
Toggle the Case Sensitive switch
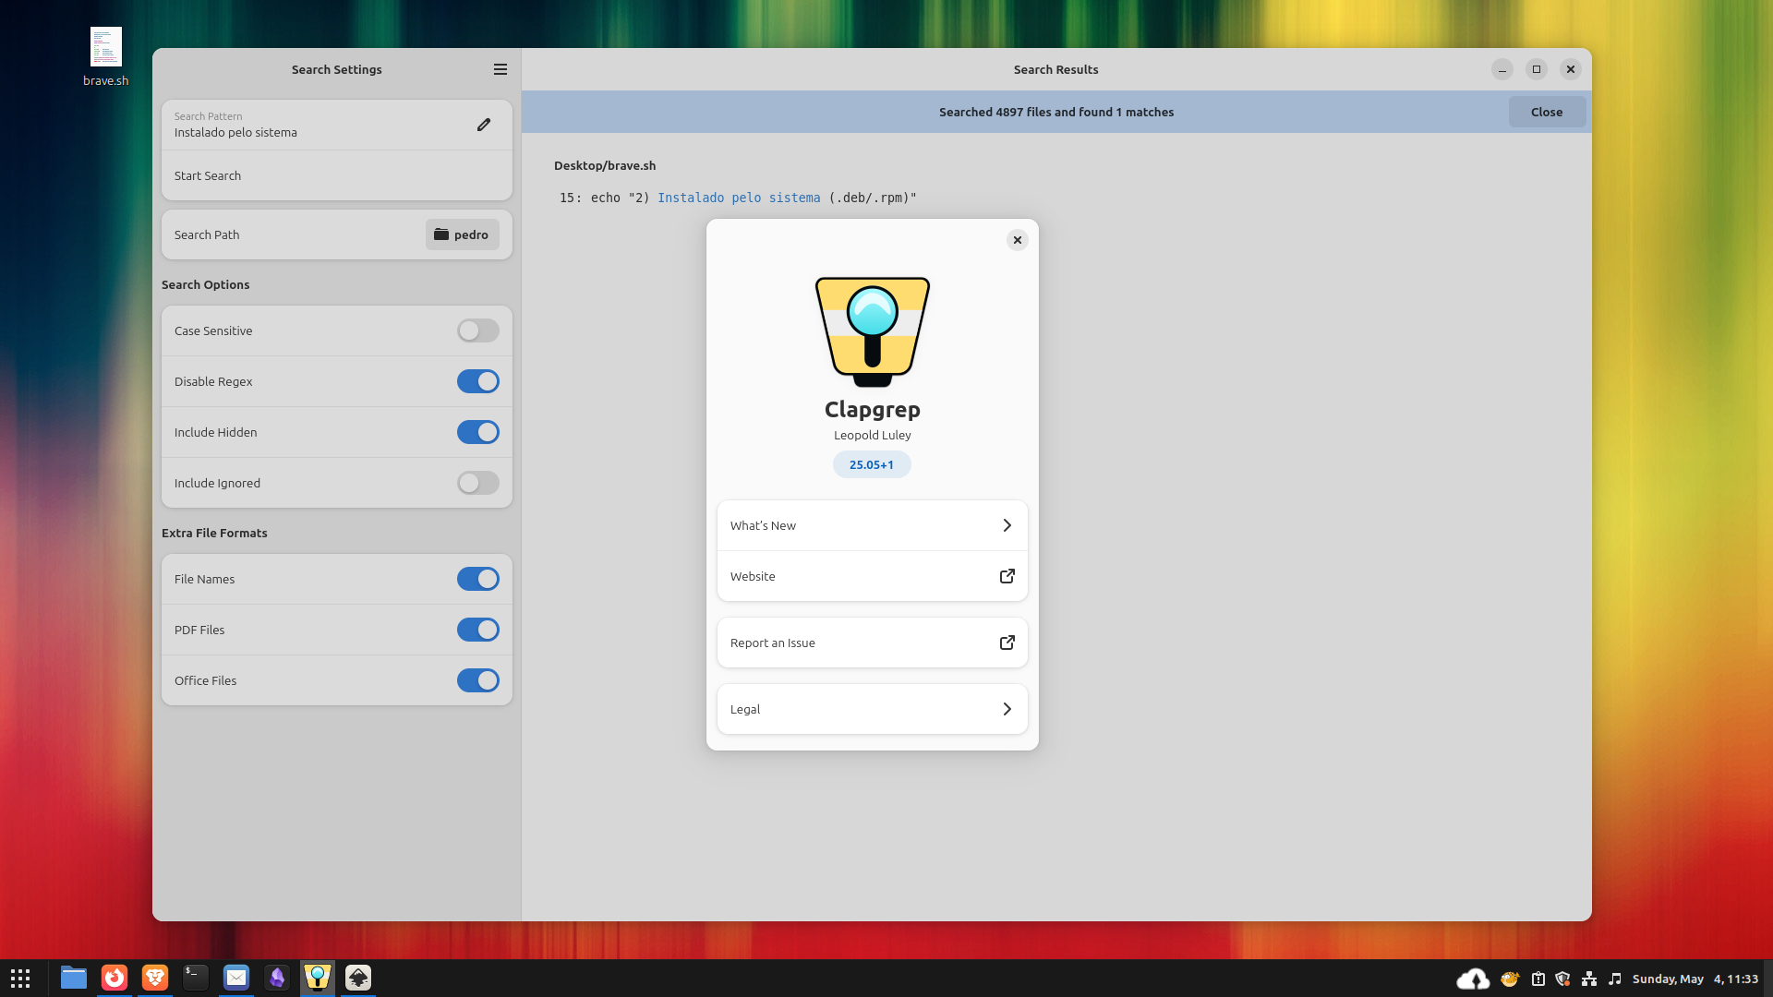click(478, 330)
